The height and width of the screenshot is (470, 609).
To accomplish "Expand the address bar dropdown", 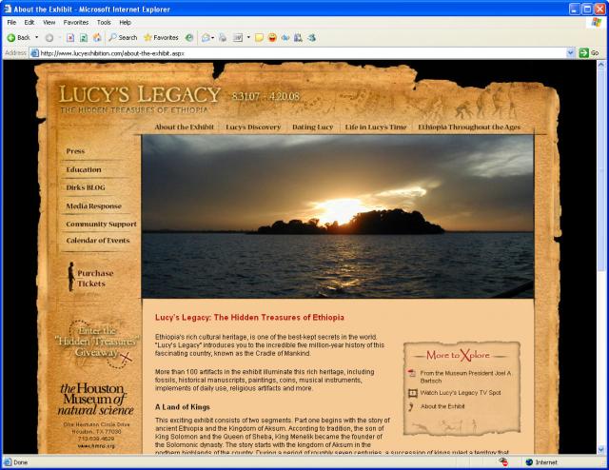I will pos(570,53).
